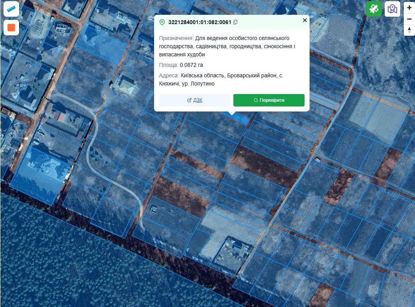
Task: Zoom in with the plus button
Action: (x=409, y=8)
